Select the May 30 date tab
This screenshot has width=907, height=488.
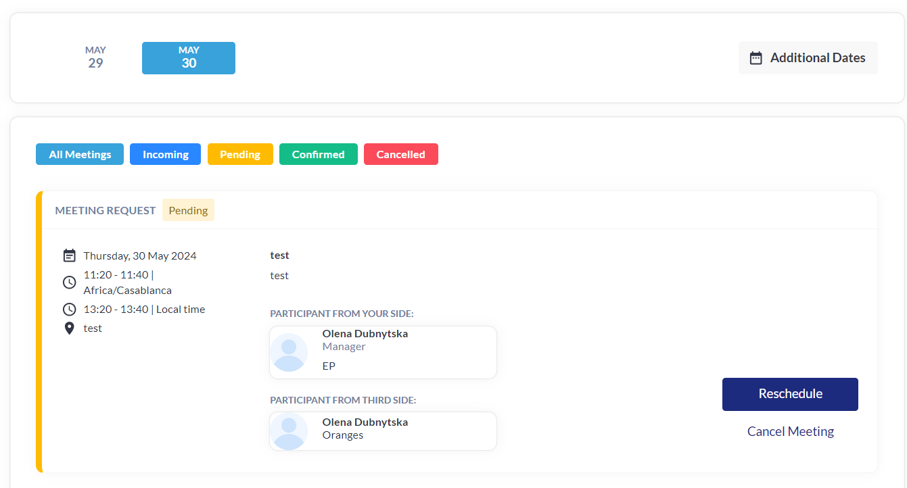(x=189, y=57)
